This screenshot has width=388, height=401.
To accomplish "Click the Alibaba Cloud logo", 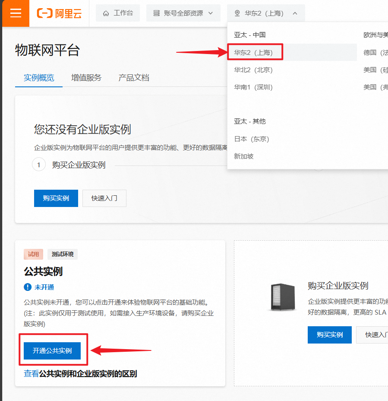I will (x=59, y=13).
